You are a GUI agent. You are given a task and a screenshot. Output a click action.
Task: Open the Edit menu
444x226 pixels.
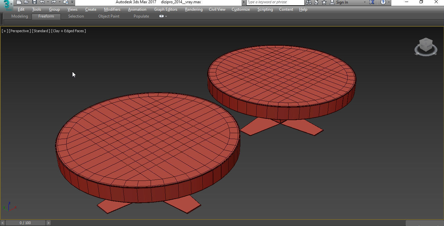(x=21, y=9)
